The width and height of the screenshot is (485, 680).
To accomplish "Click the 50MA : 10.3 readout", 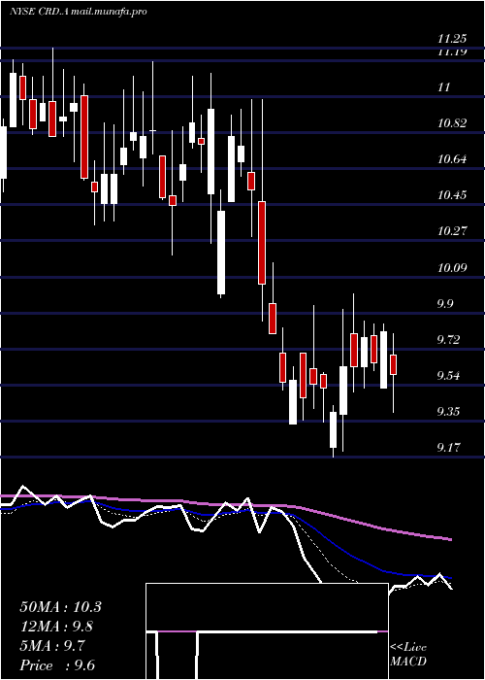I will click(60, 607).
